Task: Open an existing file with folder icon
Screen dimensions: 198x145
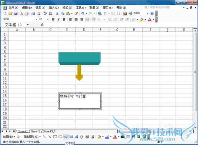Action: [10, 13]
